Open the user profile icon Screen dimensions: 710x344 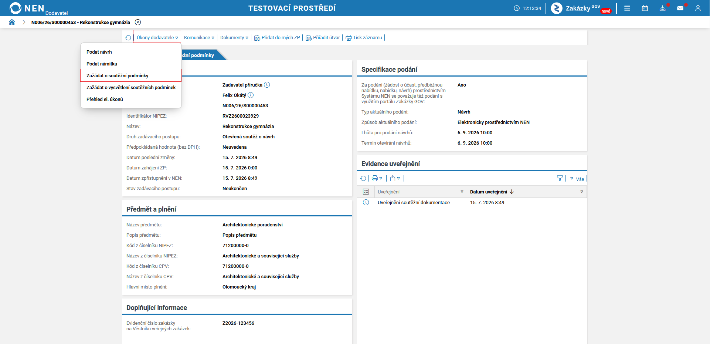click(698, 8)
